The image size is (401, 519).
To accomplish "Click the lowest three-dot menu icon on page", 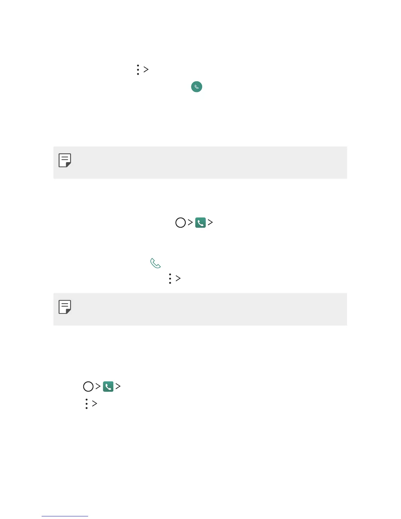I will tap(86, 404).
